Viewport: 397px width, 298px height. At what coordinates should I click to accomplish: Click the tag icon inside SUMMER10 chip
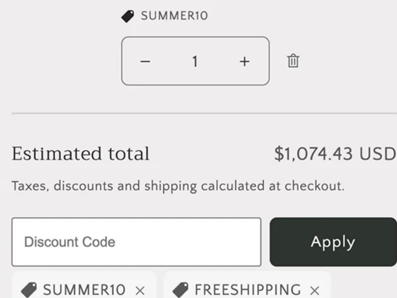coord(29,290)
